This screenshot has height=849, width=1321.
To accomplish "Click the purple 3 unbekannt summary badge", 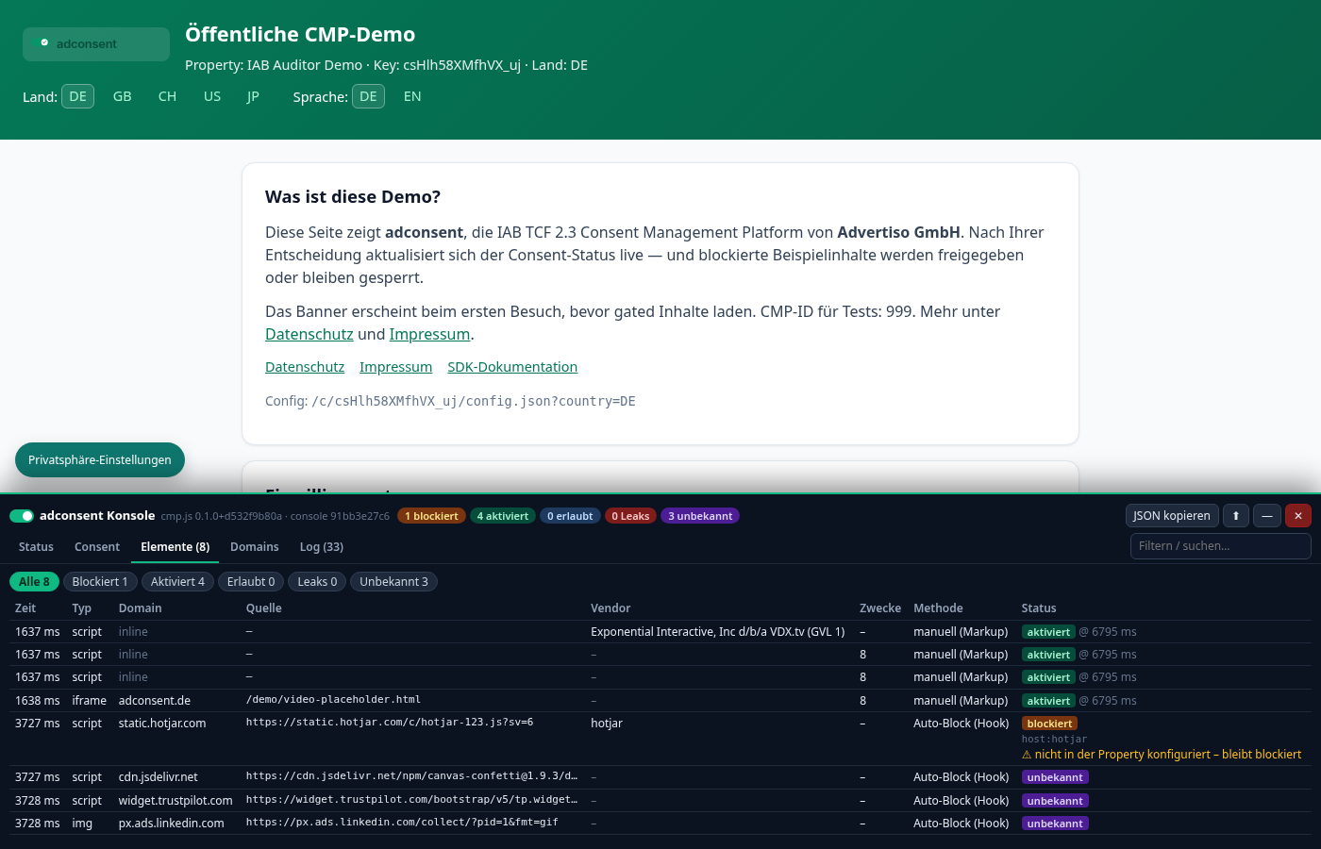I will tap(700, 516).
